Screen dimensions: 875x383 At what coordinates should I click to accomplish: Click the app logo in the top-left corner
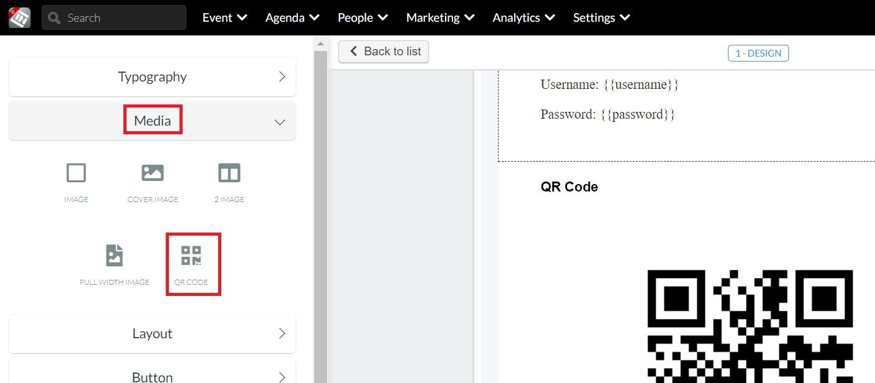(19, 17)
